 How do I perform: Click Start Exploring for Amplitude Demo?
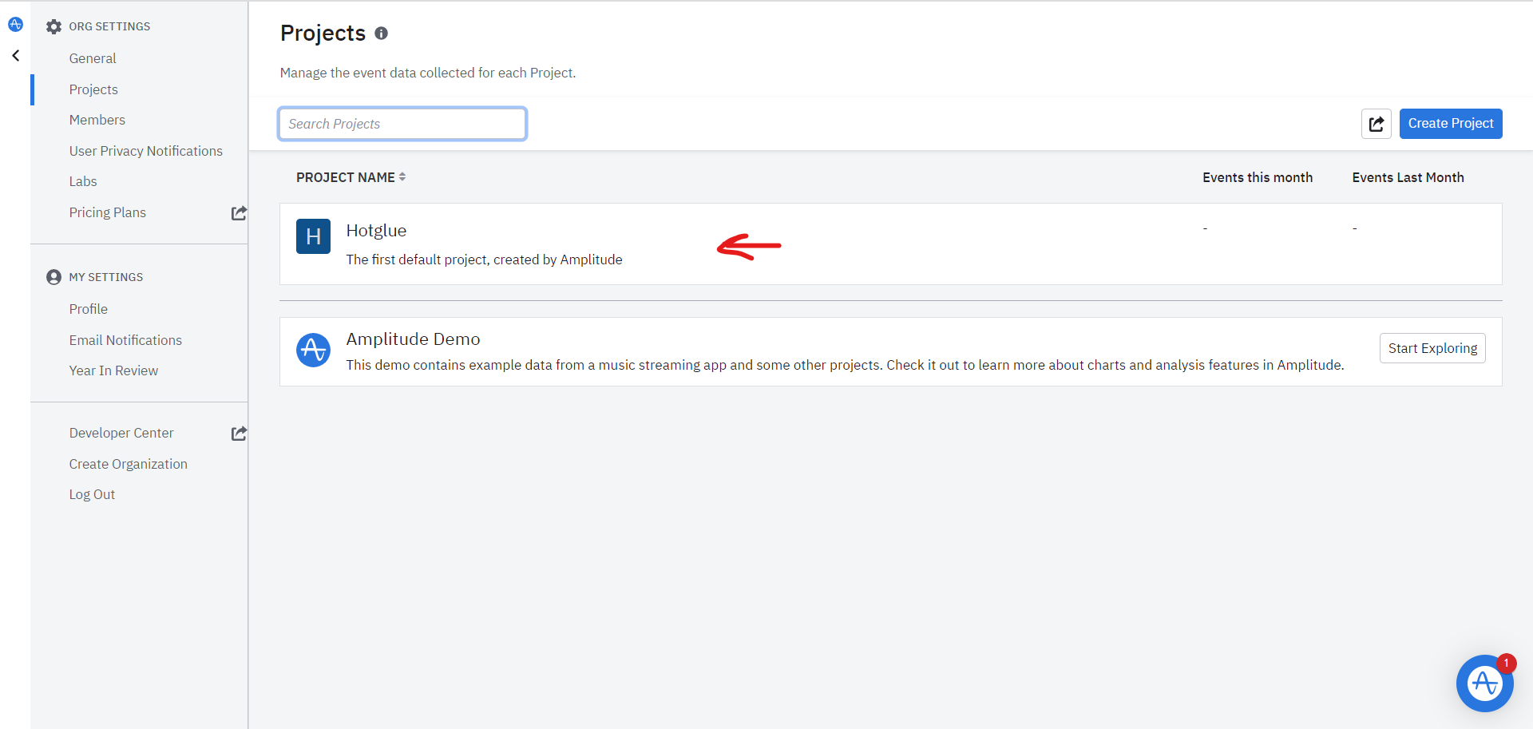1432,348
